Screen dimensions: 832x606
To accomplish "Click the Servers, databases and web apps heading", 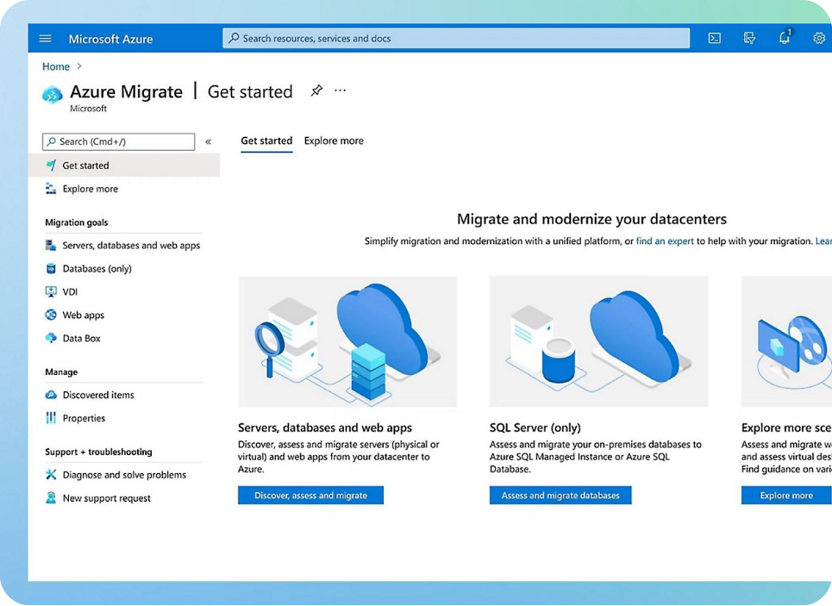I will coord(325,428).
